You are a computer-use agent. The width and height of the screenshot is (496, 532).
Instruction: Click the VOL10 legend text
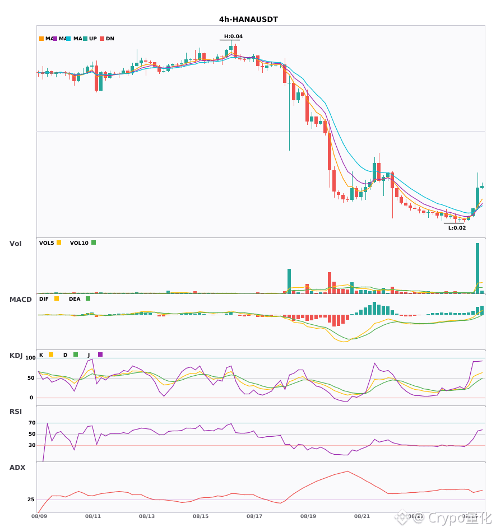click(x=79, y=243)
